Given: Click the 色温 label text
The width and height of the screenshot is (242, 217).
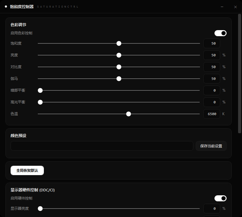Looking at the screenshot, I should click(14, 114).
